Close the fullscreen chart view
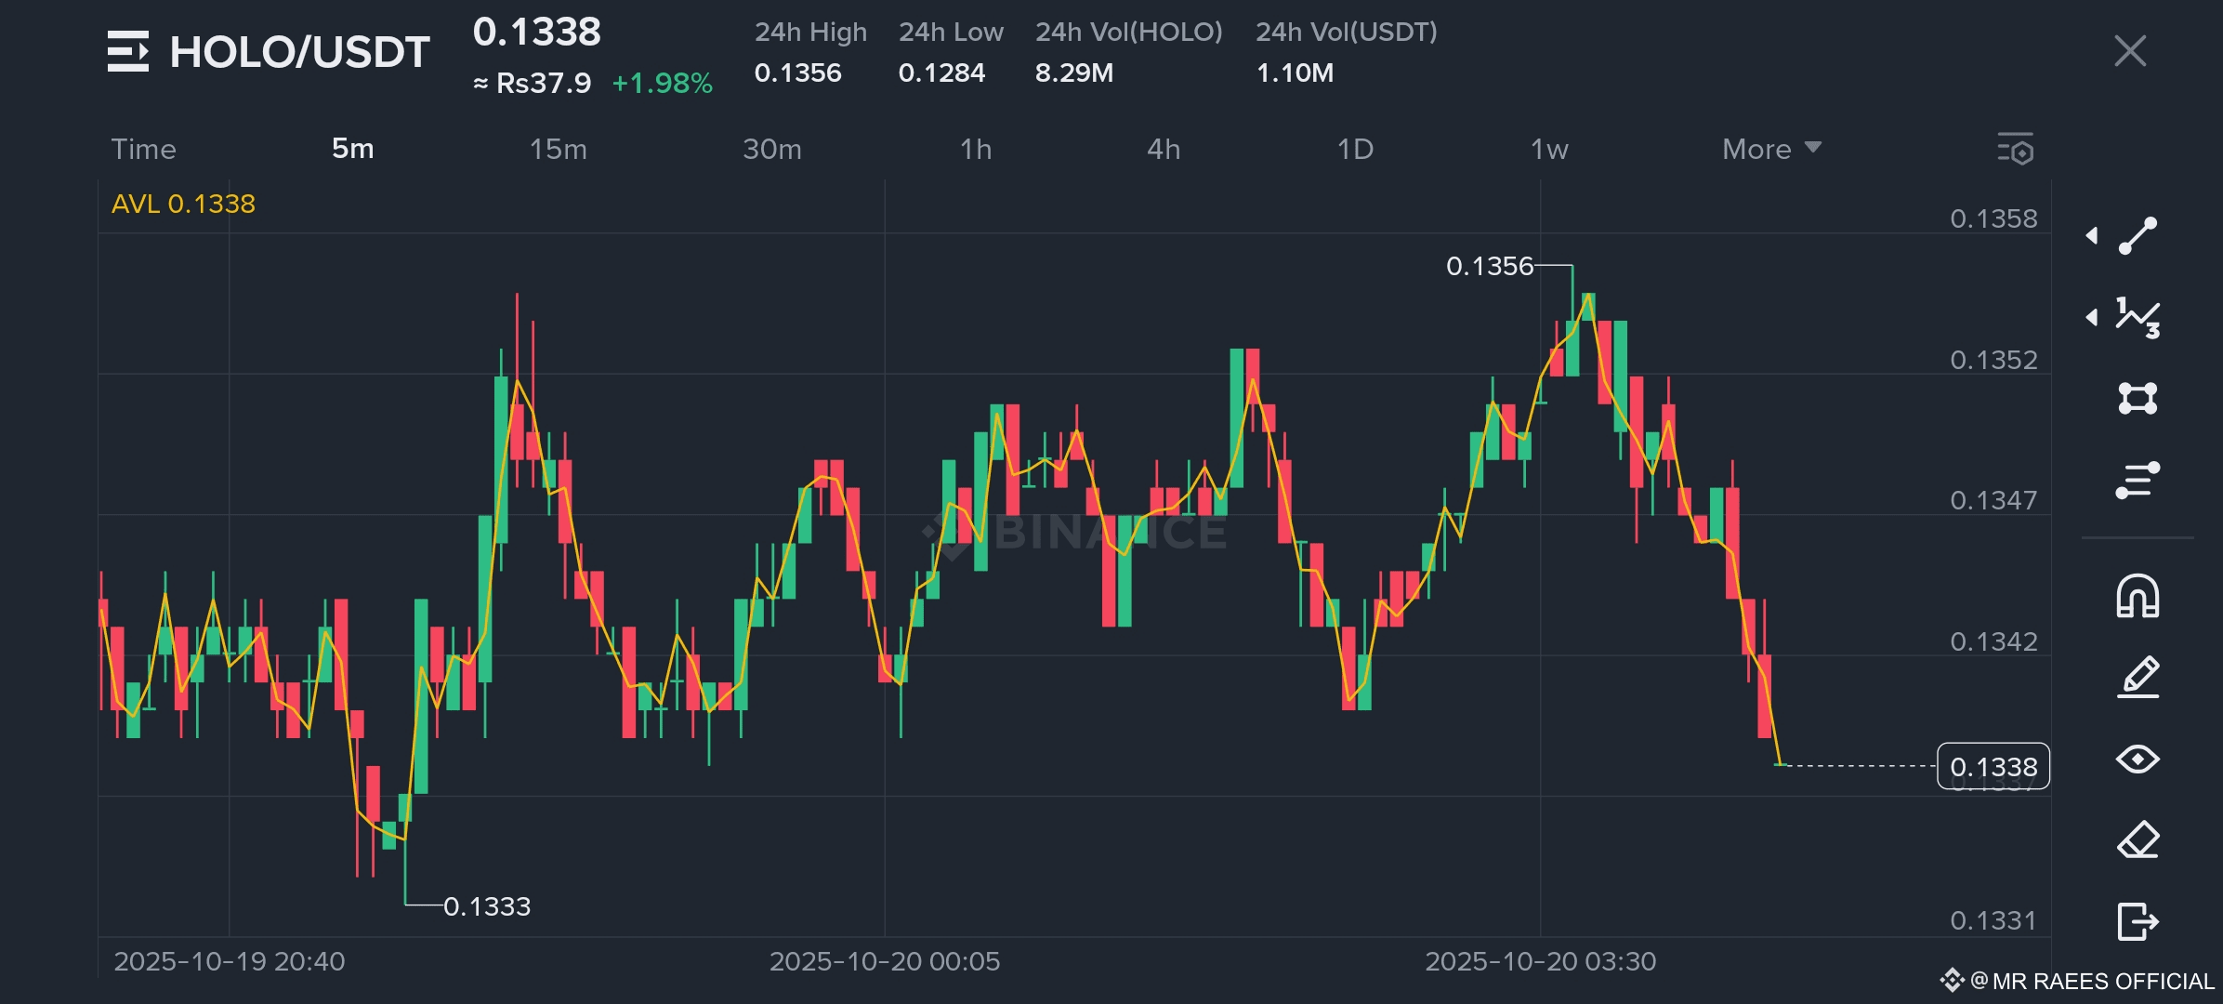The image size is (2223, 1004). pos(2130,51)
